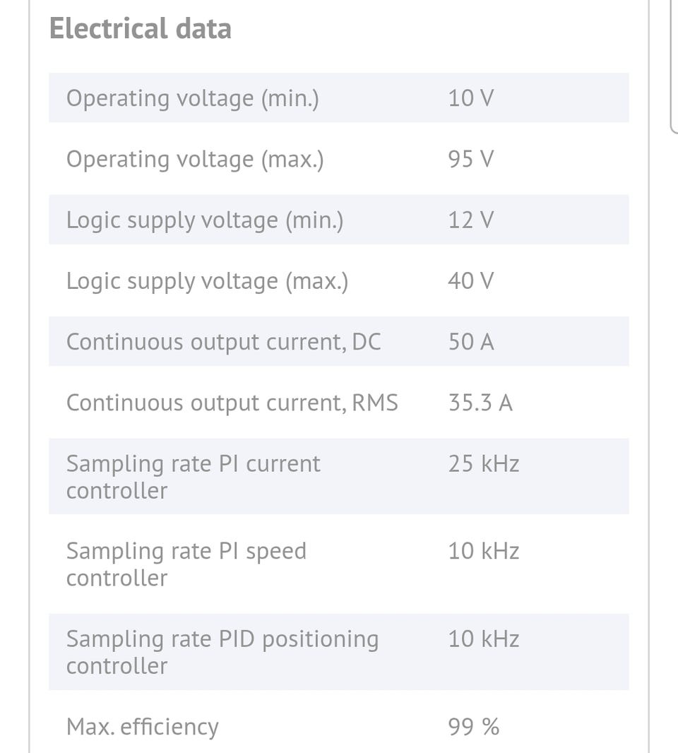
Task: Click the 95 V value
Action: pos(470,159)
